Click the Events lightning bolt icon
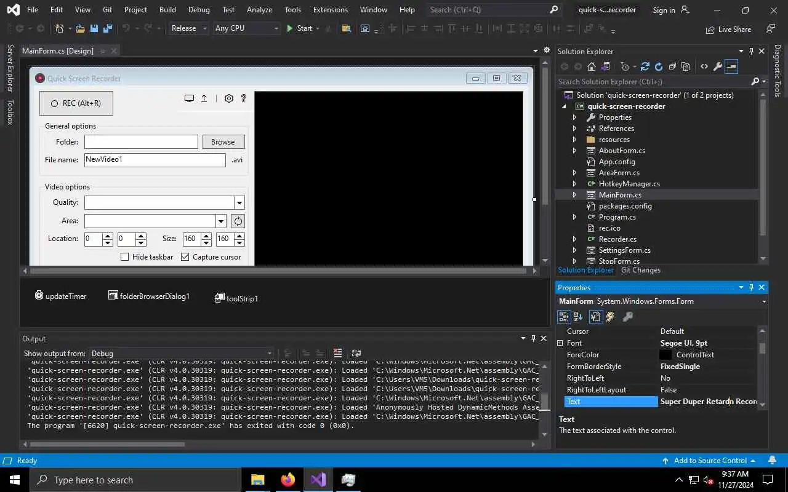Viewport: 788px width, 492px height. point(610,317)
